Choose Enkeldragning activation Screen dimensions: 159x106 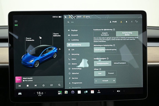[99, 50]
